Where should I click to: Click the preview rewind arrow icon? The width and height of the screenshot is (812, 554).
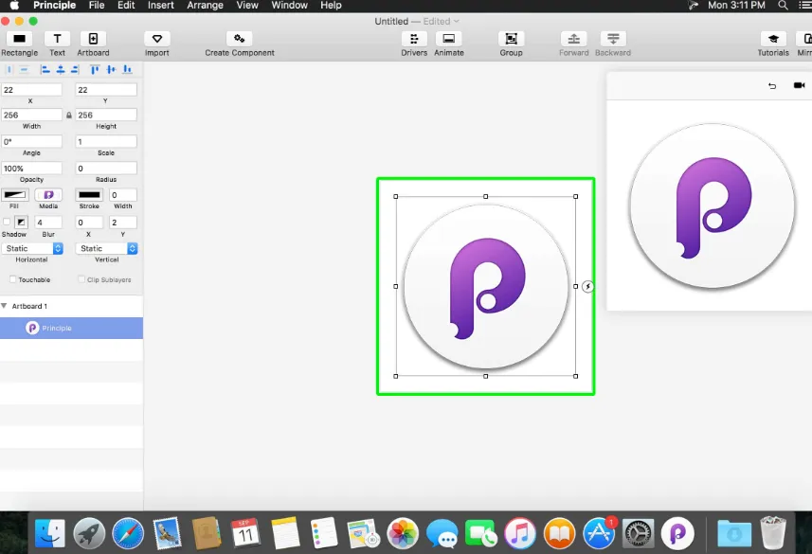pyautogui.click(x=772, y=85)
